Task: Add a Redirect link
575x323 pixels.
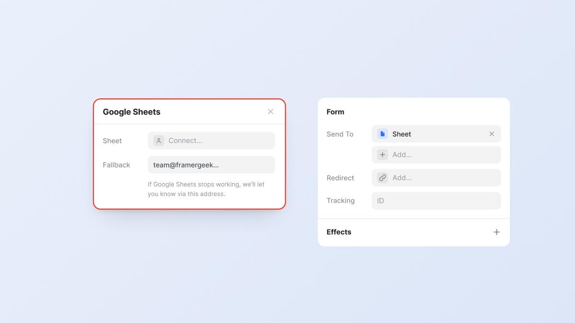Action: click(436, 178)
